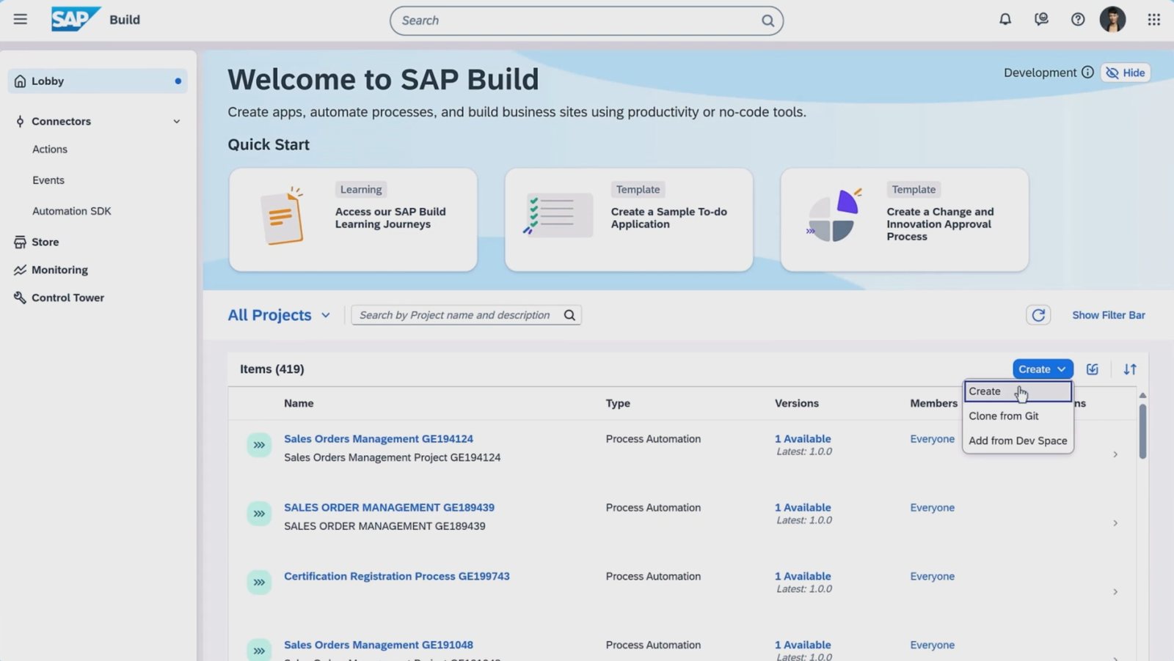The height and width of the screenshot is (661, 1174).
Task: Refresh the projects list
Action: 1038,315
